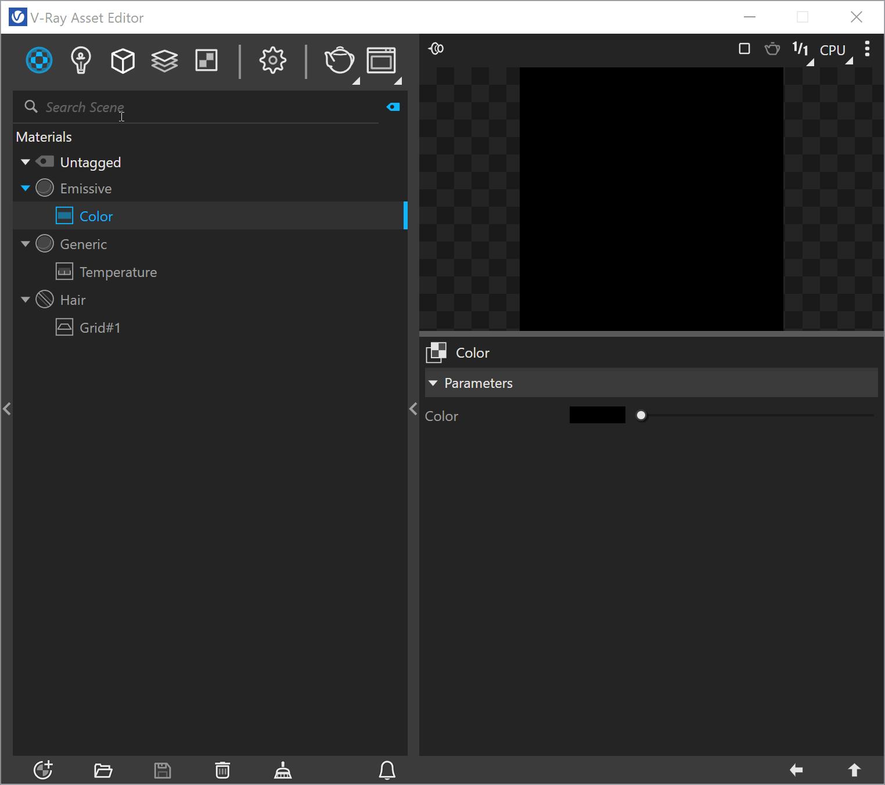Open the Render Elements layers icon
The width and height of the screenshot is (885, 785).
[x=164, y=60]
